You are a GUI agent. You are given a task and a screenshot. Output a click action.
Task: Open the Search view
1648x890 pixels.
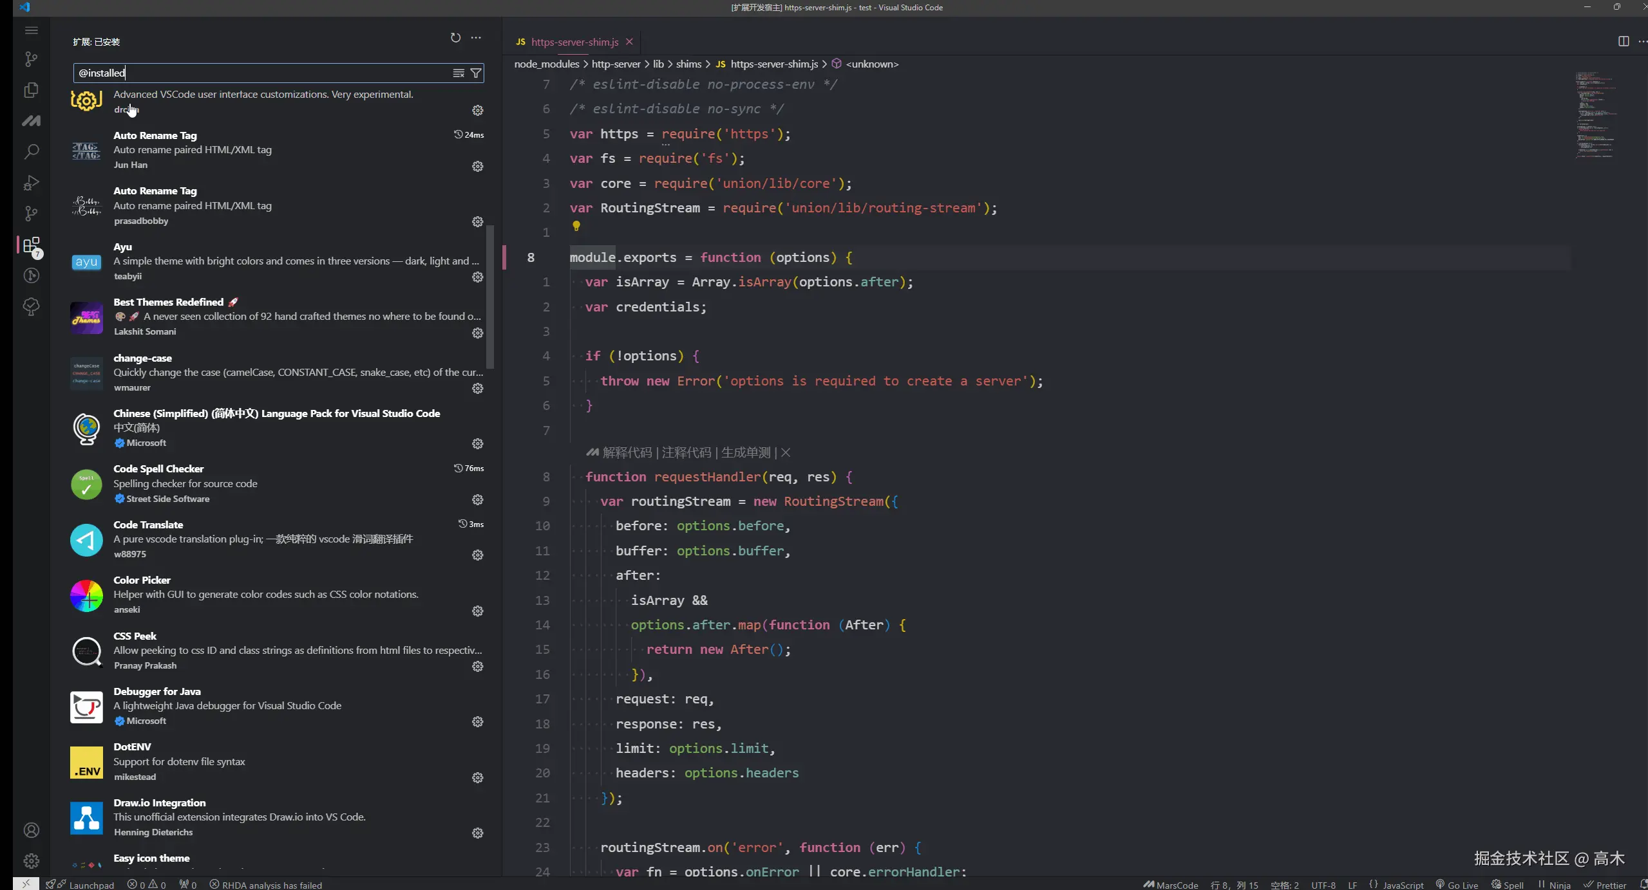click(31, 151)
